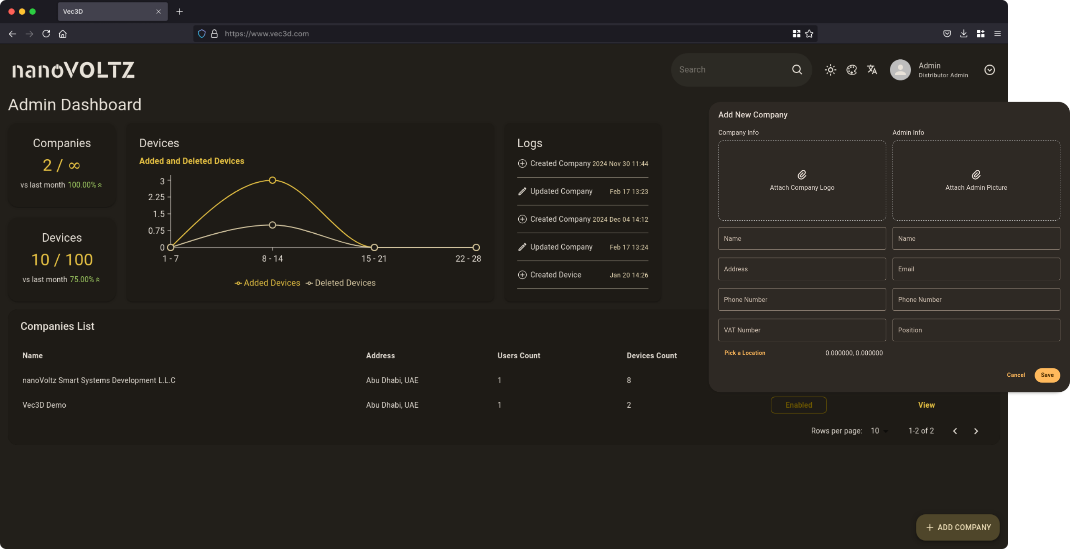
Task: Open the Pocket save icon
Action: coord(947,34)
